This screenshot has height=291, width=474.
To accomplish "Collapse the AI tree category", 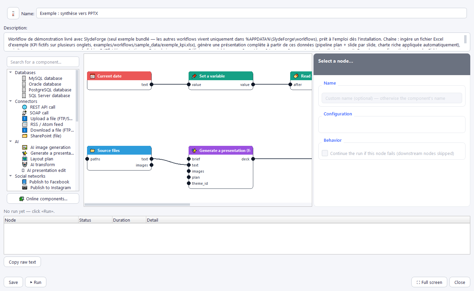I will (11, 142).
